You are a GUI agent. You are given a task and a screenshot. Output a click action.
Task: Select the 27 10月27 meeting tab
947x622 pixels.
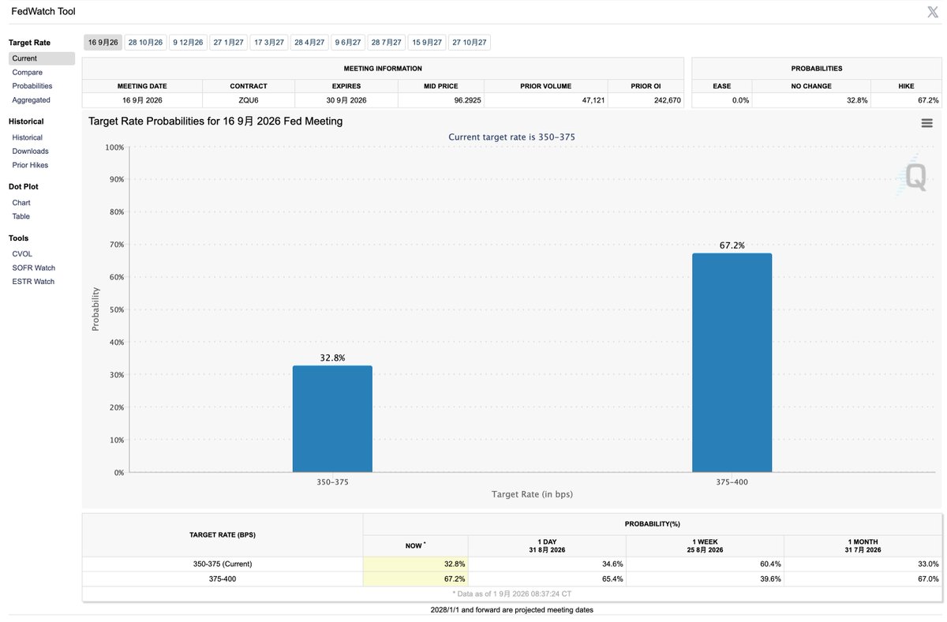(470, 43)
